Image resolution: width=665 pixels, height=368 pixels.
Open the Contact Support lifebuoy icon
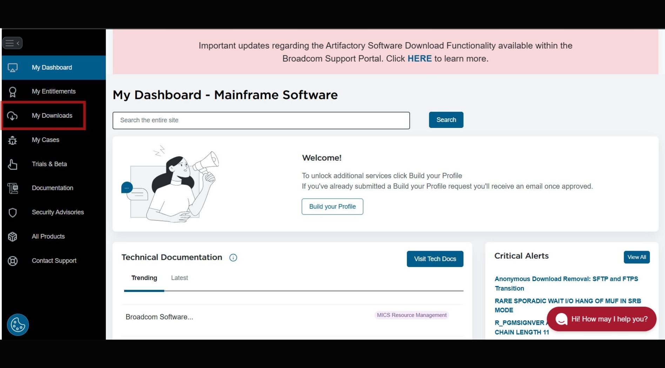coord(13,261)
